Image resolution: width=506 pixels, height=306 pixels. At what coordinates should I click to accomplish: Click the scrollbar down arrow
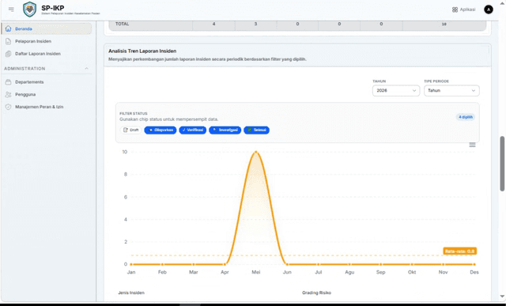(502, 296)
